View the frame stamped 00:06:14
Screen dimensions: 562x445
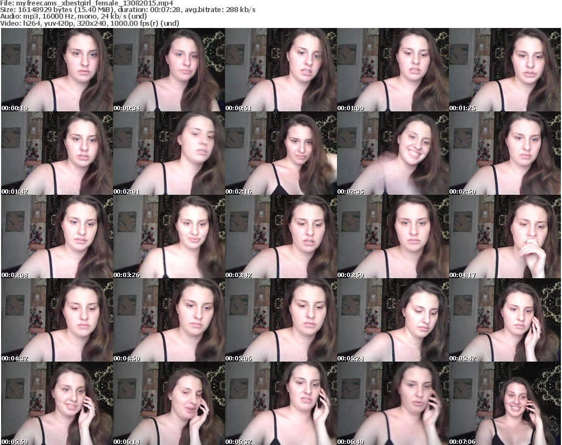(169, 403)
